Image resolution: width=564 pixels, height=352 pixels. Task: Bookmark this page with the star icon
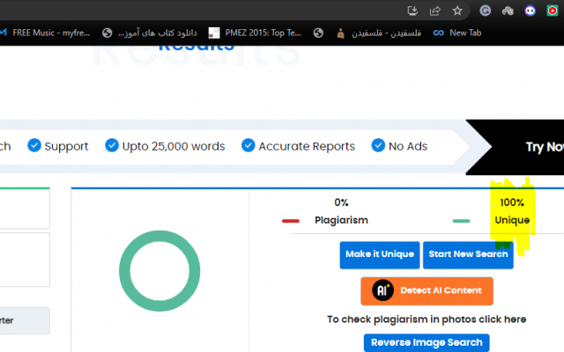tap(457, 11)
